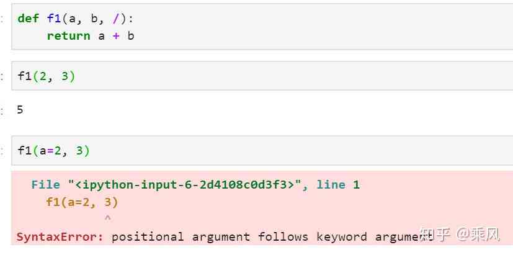Click the caret marker under error line
This screenshot has width=513, height=255.
coord(108,217)
